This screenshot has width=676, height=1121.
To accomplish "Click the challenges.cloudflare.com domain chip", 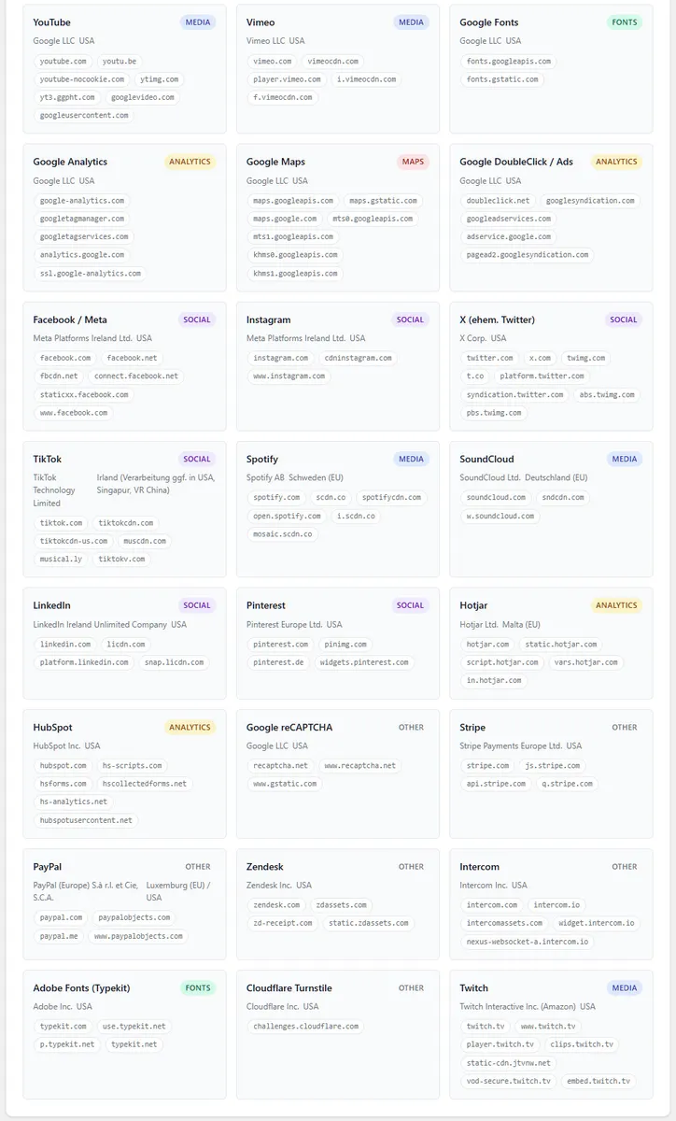I will (x=306, y=1027).
